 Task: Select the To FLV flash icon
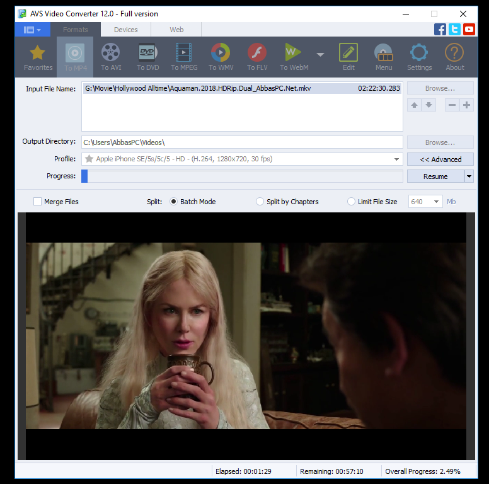257,52
